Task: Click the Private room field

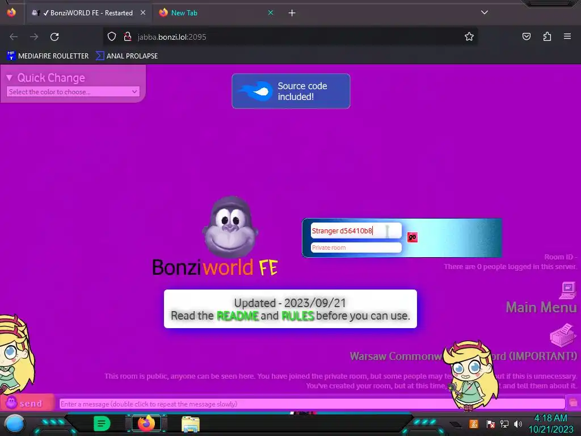Action: [x=356, y=248]
